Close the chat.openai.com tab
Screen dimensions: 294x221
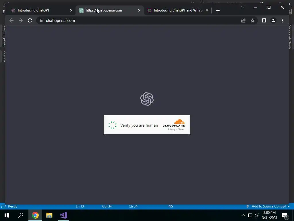(139, 11)
